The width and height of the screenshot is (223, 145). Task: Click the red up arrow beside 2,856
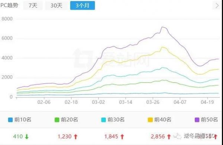(x=169, y=136)
